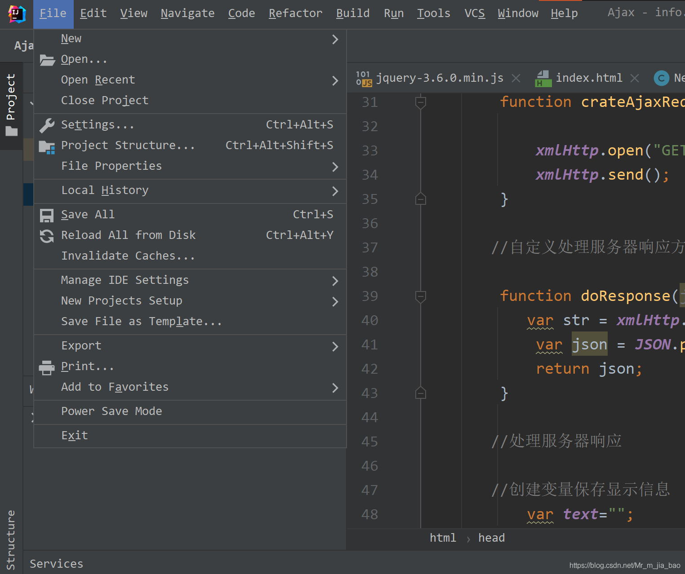685x574 pixels.
Task: Click the open folder icon beside Open...
Action: pyautogui.click(x=47, y=59)
